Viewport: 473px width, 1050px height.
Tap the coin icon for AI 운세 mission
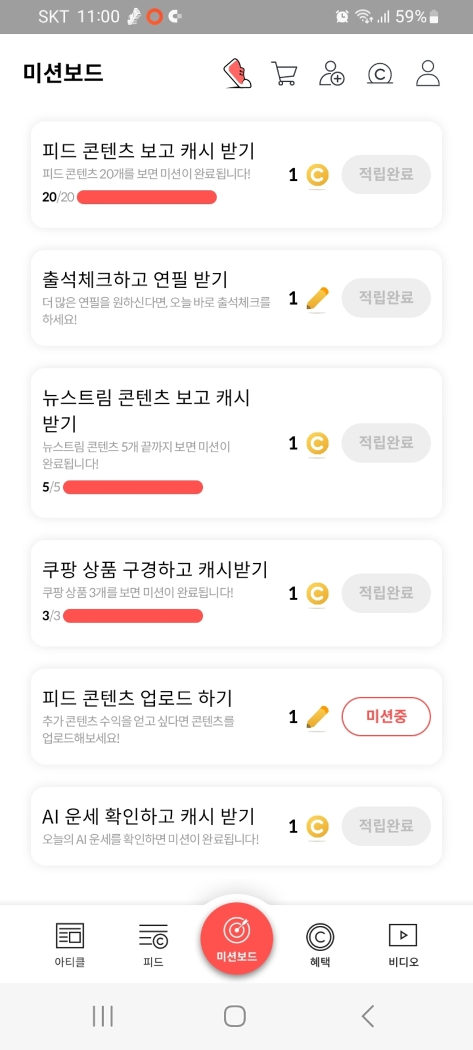pyautogui.click(x=317, y=826)
